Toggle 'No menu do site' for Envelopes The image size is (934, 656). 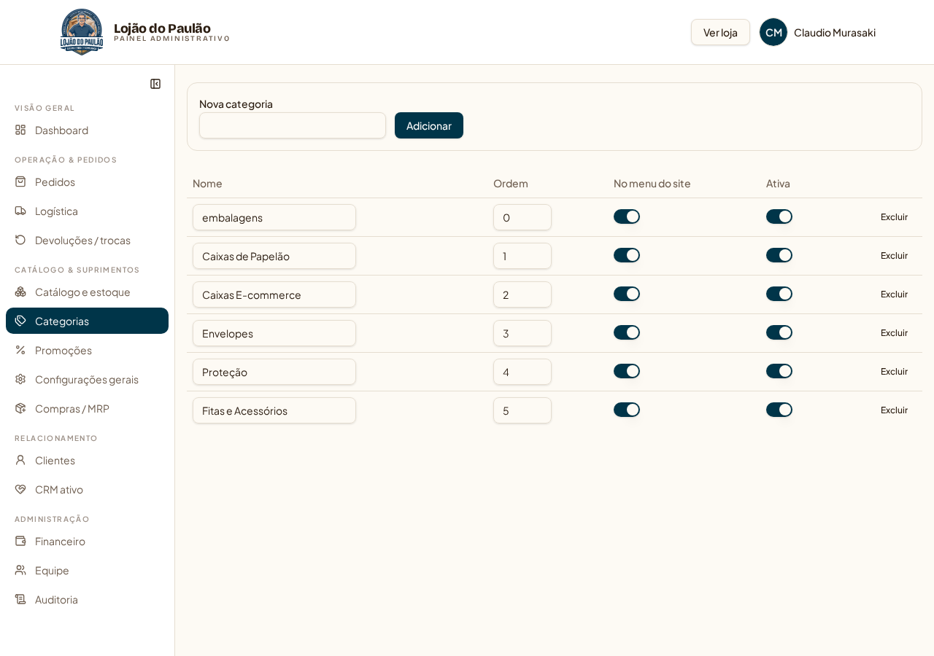[627, 332]
